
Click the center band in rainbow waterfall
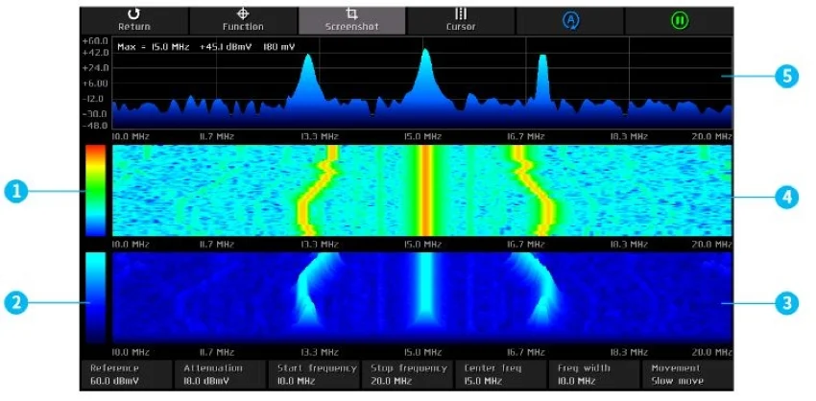coord(424,190)
